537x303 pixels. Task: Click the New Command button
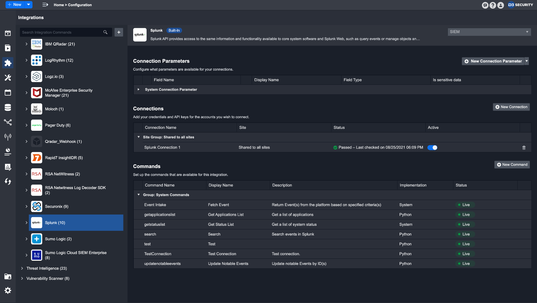pos(512,165)
